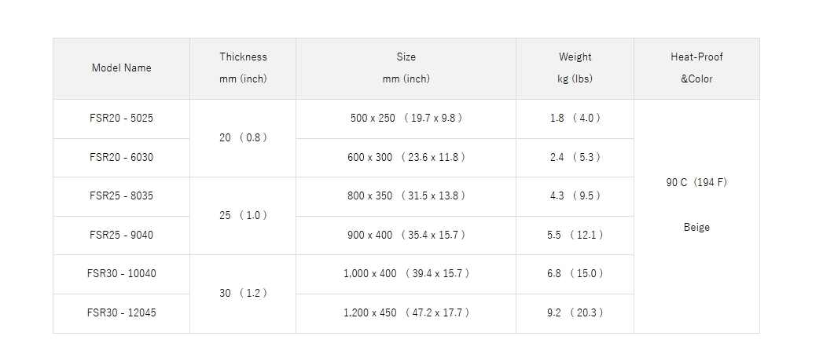Viewport: 823px width, 358px height.
Task: Select model FSR30 - 12045 cell
Action: [121, 313]
